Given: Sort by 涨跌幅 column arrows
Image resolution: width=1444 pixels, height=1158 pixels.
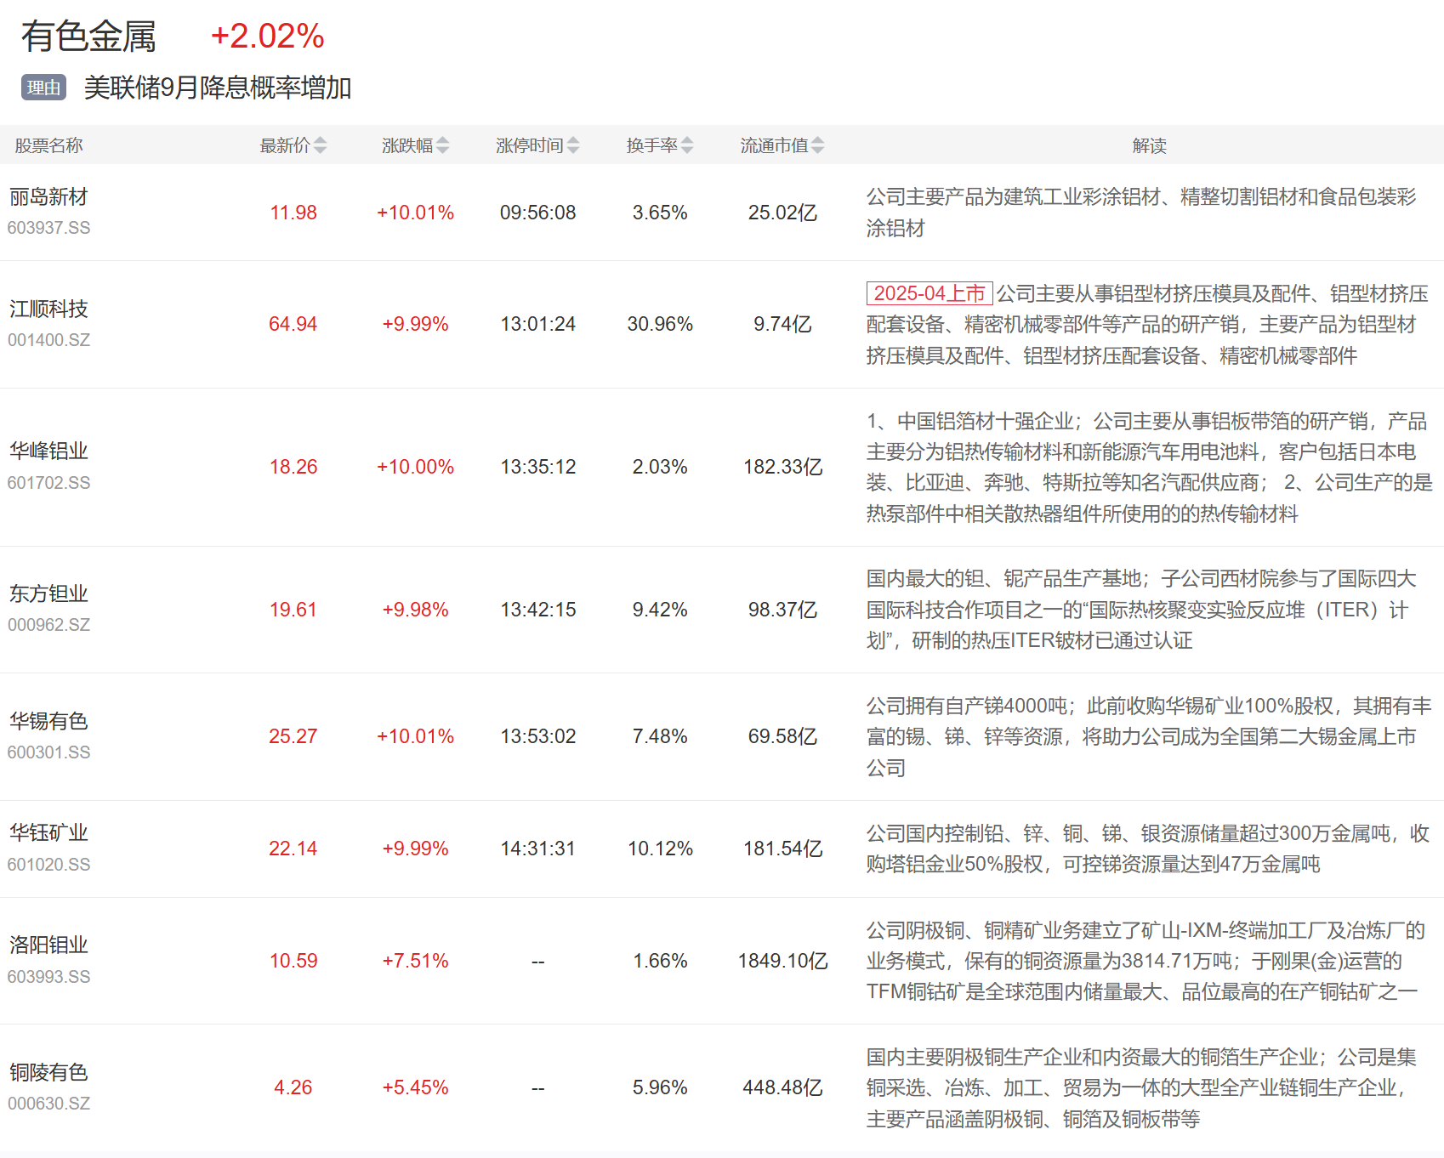Looking at the screenshot, I should [x=442, y=145].
